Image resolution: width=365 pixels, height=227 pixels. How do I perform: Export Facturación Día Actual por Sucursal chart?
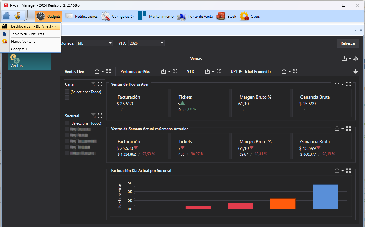click(x=337, y=171)
